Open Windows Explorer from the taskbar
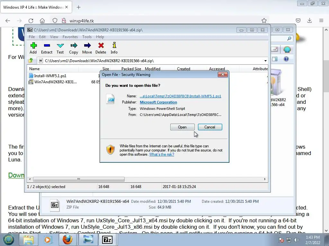Viewport: 329px width, 246px height. [x=28, y=240]
